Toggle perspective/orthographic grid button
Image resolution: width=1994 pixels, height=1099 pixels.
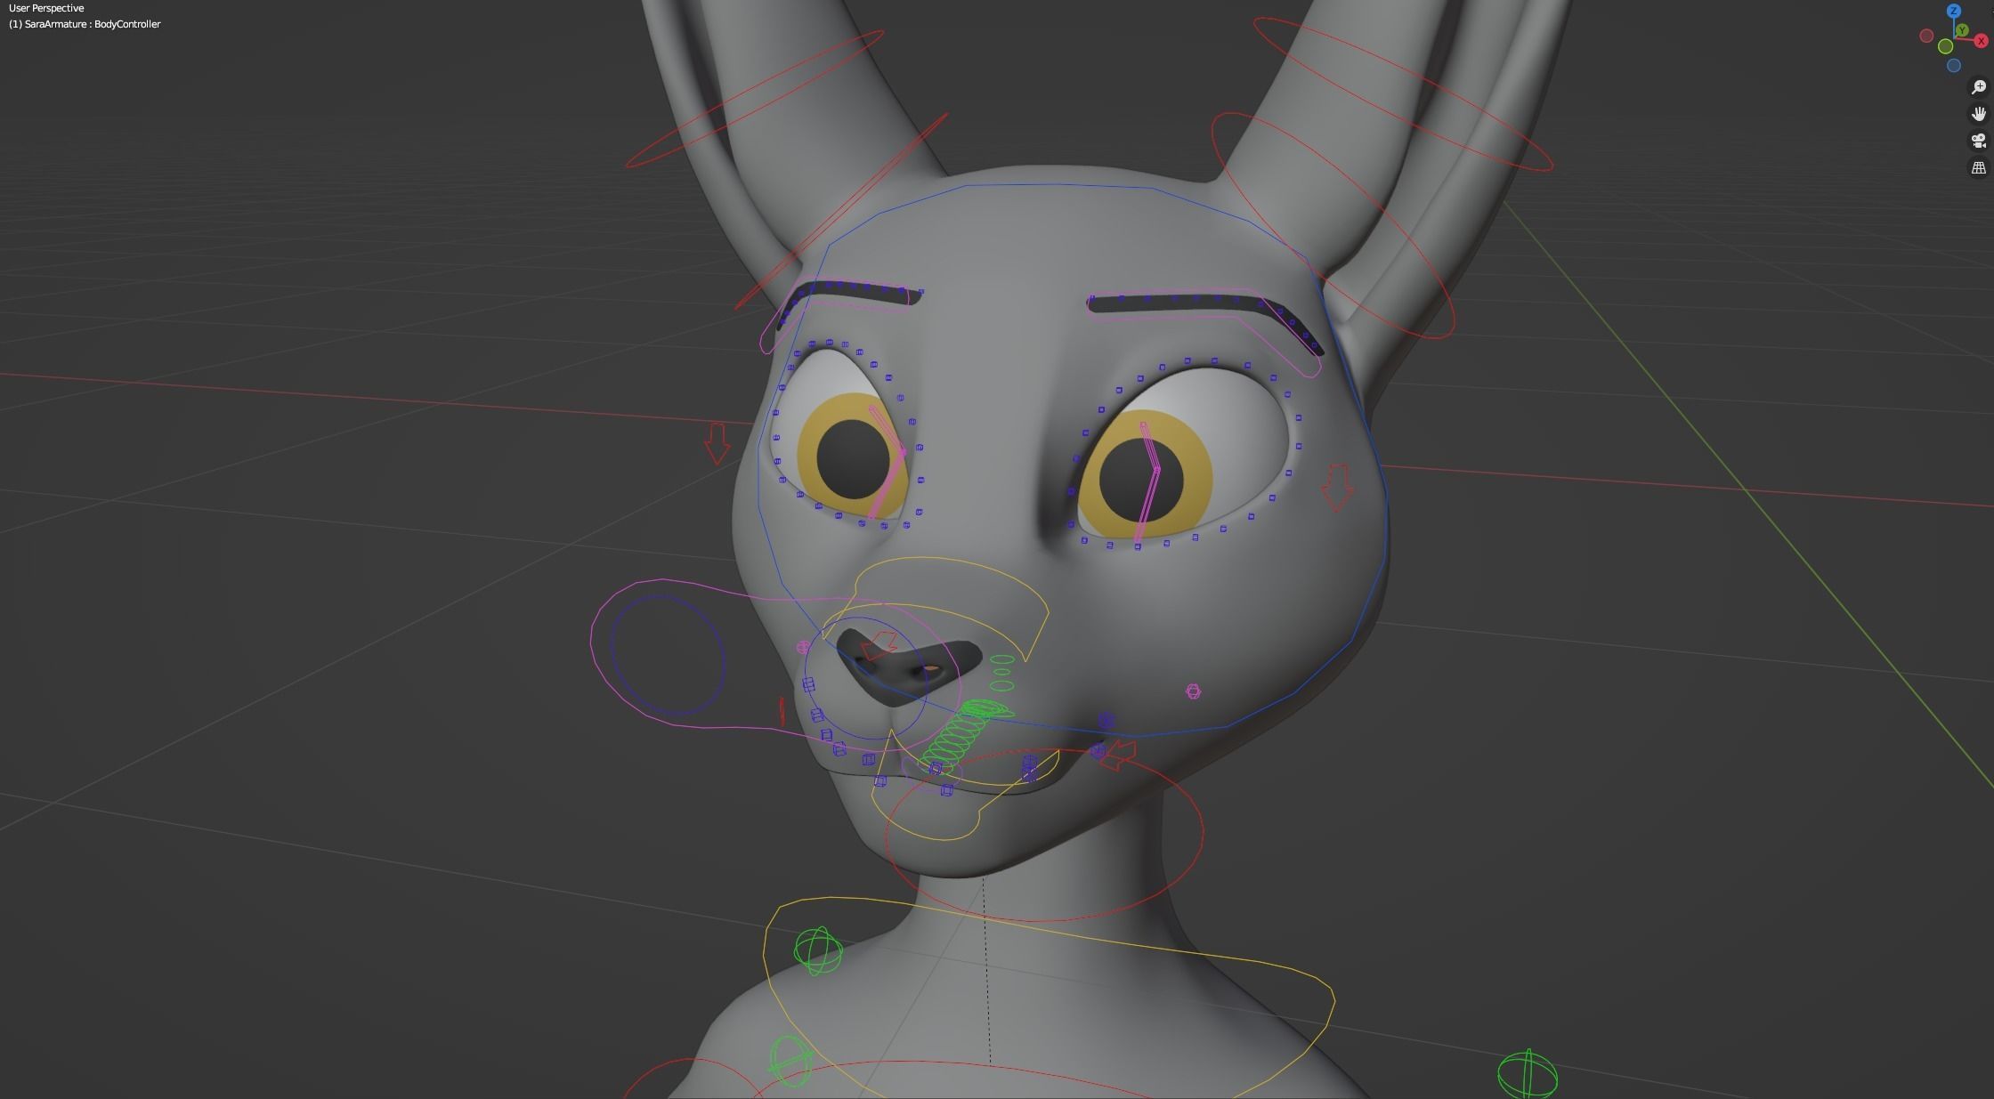(1979, 167)
